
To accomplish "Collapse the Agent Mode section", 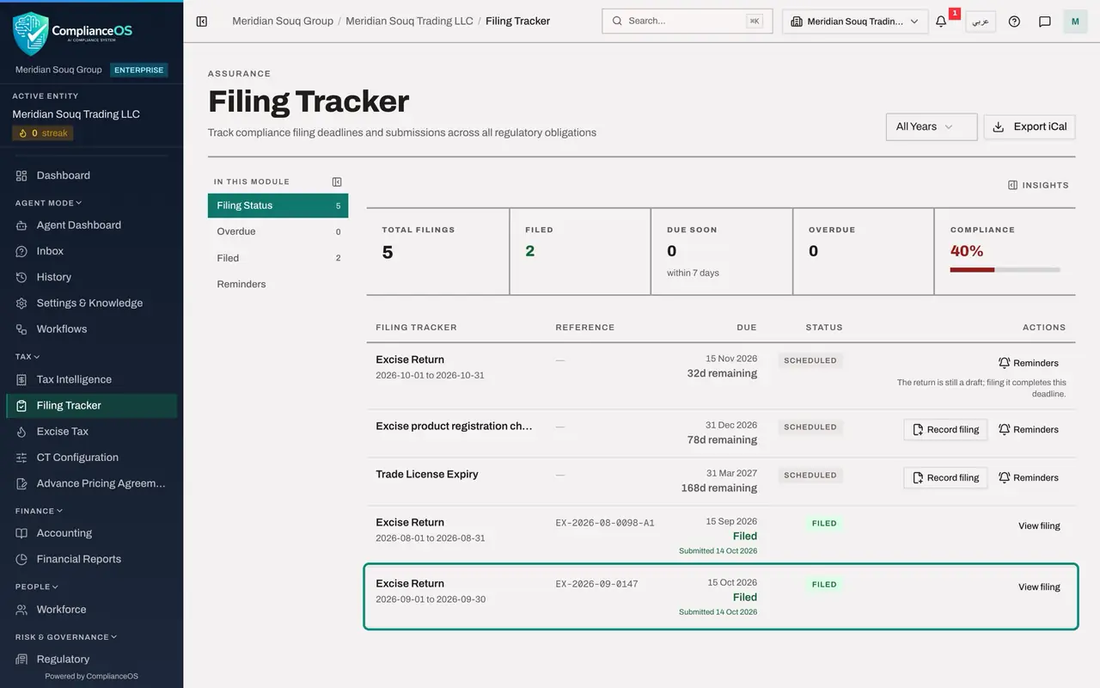I will click(49, 203).
